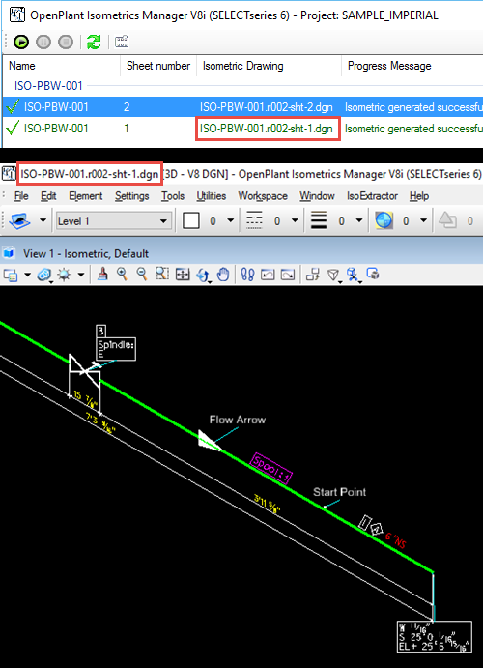Click the Progress Message column header

(412, 66)
